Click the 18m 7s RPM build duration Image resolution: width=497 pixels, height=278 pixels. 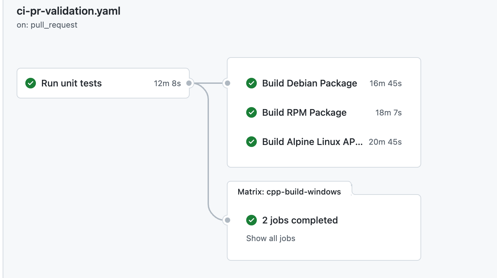click(389, 113)
